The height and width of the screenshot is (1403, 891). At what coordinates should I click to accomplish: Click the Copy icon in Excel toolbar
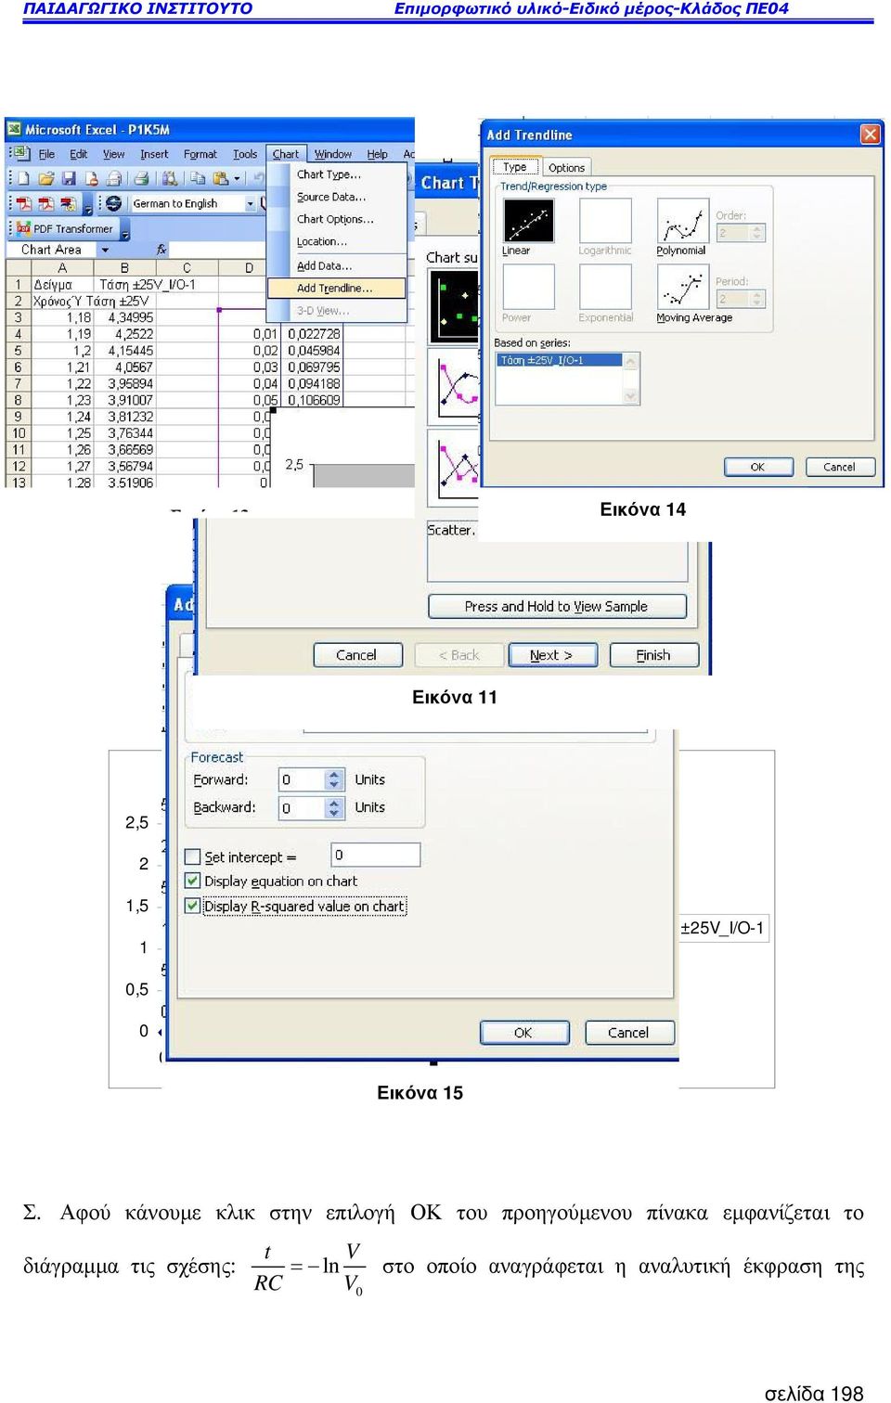pos(197,178)
